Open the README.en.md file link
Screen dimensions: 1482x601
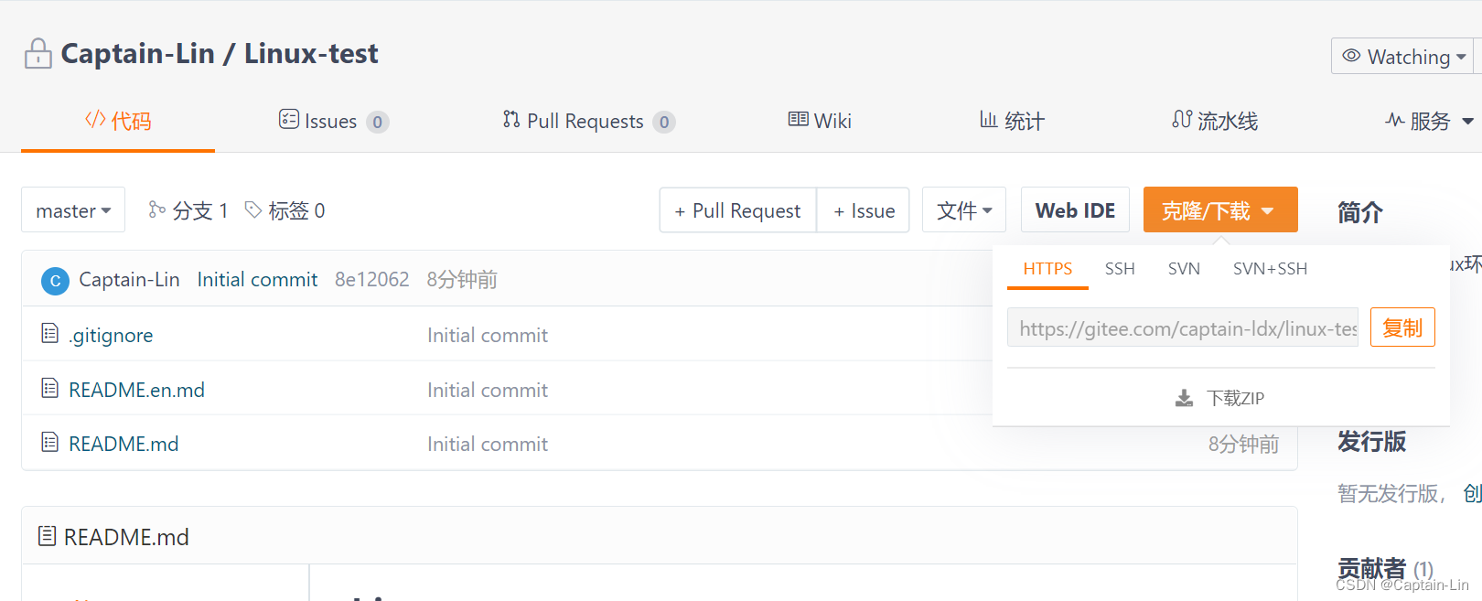tap(137, 389)
